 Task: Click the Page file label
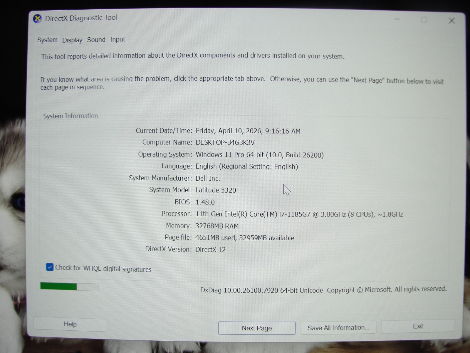[x=178, y=237]
